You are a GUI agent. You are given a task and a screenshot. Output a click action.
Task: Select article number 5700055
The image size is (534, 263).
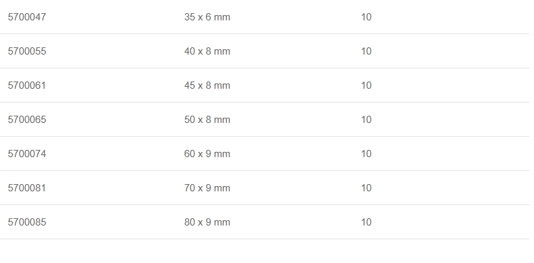27,51
